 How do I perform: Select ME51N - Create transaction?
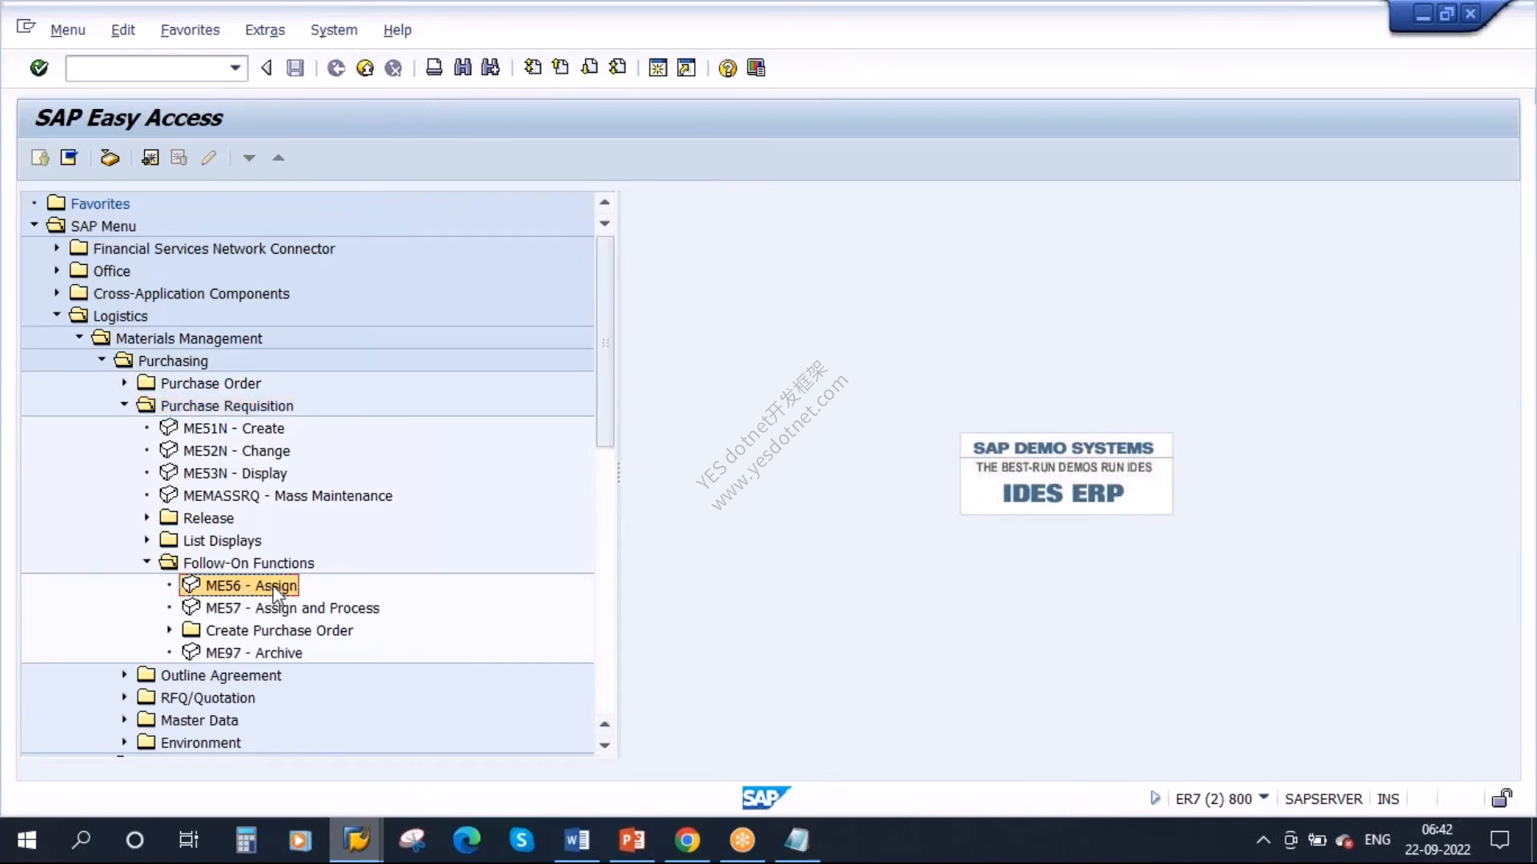[x=234, y=428]
